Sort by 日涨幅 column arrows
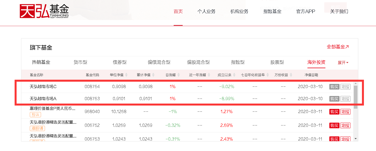This screenshot has width=376, height=151. click(178, 75)
